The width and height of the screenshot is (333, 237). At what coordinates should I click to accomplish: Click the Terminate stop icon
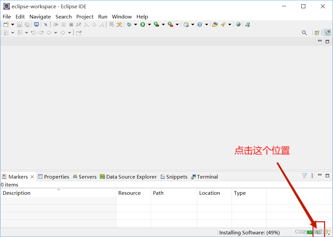pos(71,25)
